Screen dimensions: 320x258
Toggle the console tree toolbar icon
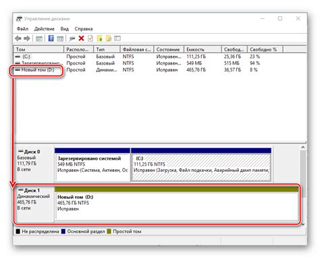pyautogui.click(x=39, y=38)
